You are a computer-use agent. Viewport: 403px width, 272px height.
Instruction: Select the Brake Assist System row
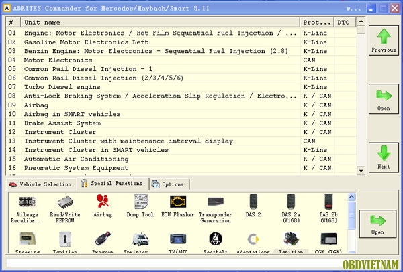tap(181, 123)
